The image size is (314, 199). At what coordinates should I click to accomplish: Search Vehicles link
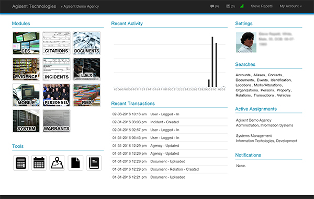284,95
